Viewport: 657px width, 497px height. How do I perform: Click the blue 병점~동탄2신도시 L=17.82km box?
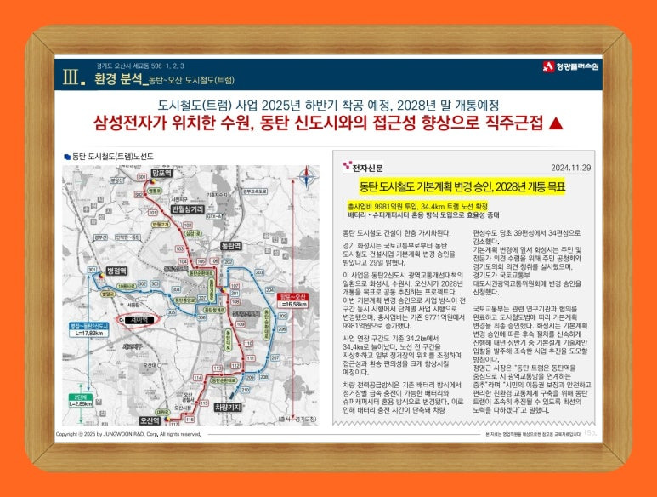pyautogui.click(x=89, y=330)
